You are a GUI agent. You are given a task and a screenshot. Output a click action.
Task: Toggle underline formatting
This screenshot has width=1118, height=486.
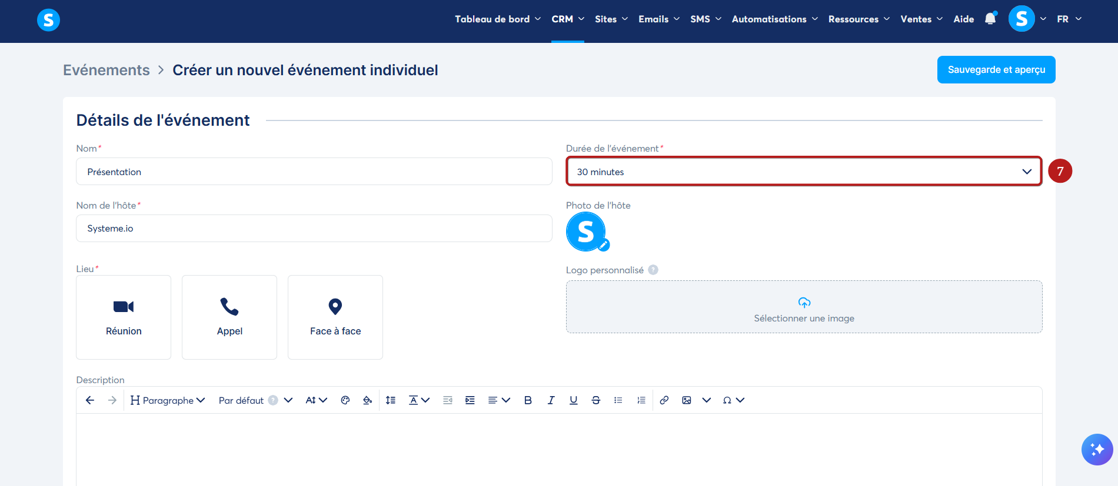[573, 400]
